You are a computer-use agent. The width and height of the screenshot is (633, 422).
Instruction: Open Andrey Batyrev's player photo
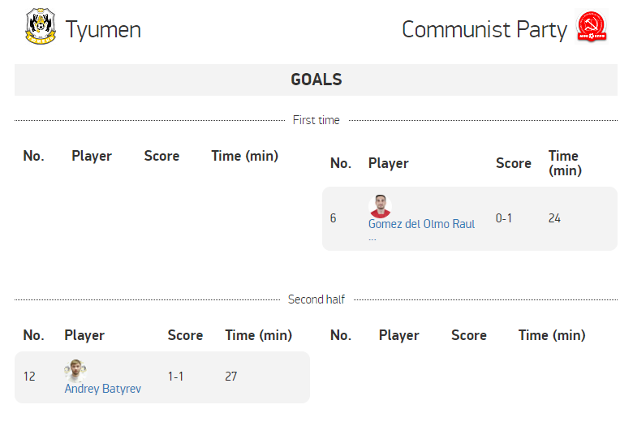[x=75, y=370]
